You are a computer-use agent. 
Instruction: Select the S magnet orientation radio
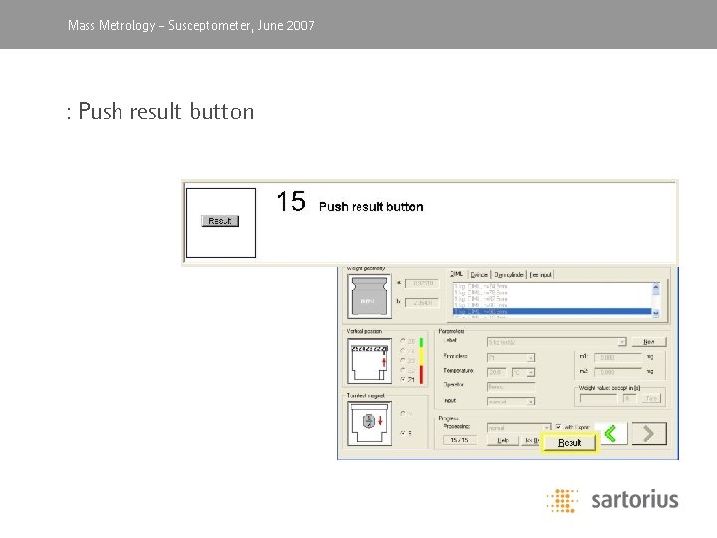click(x=403, y=432)
